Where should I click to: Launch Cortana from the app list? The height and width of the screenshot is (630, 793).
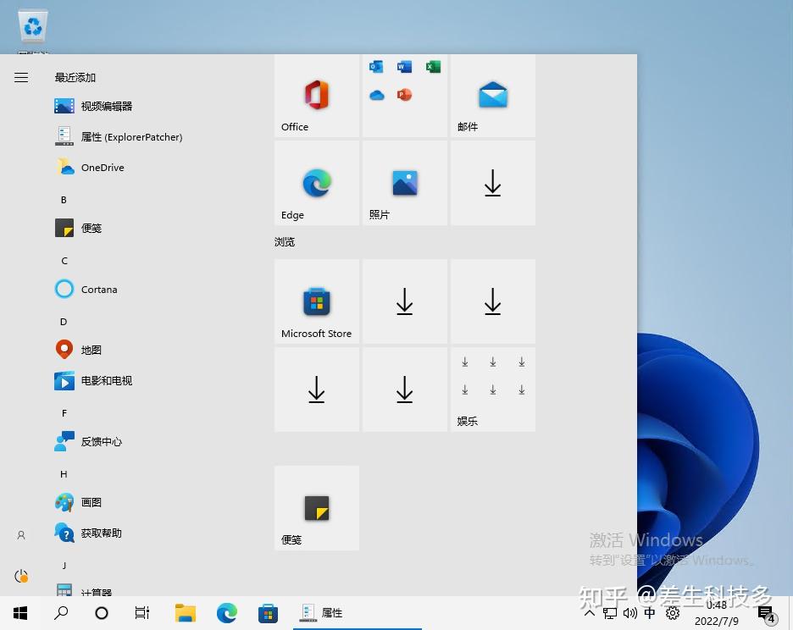pos(98,289)
